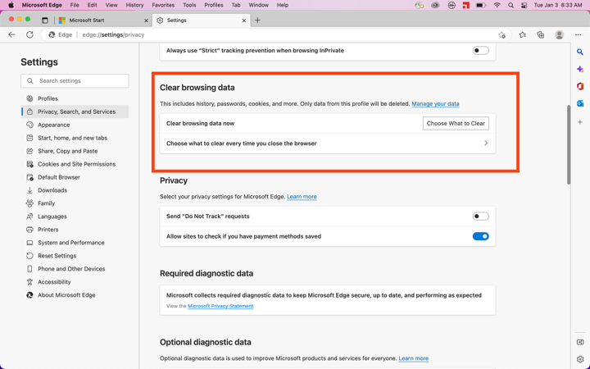Viewport: 590px width, 369px height.
Task: Open Languages settings section
Action: tap(75, 216)
